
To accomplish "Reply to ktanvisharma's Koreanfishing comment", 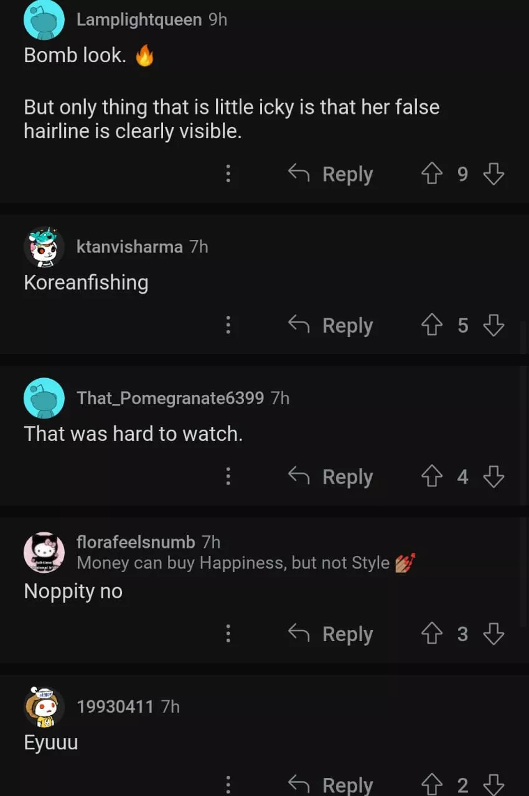I will point(330,325).
